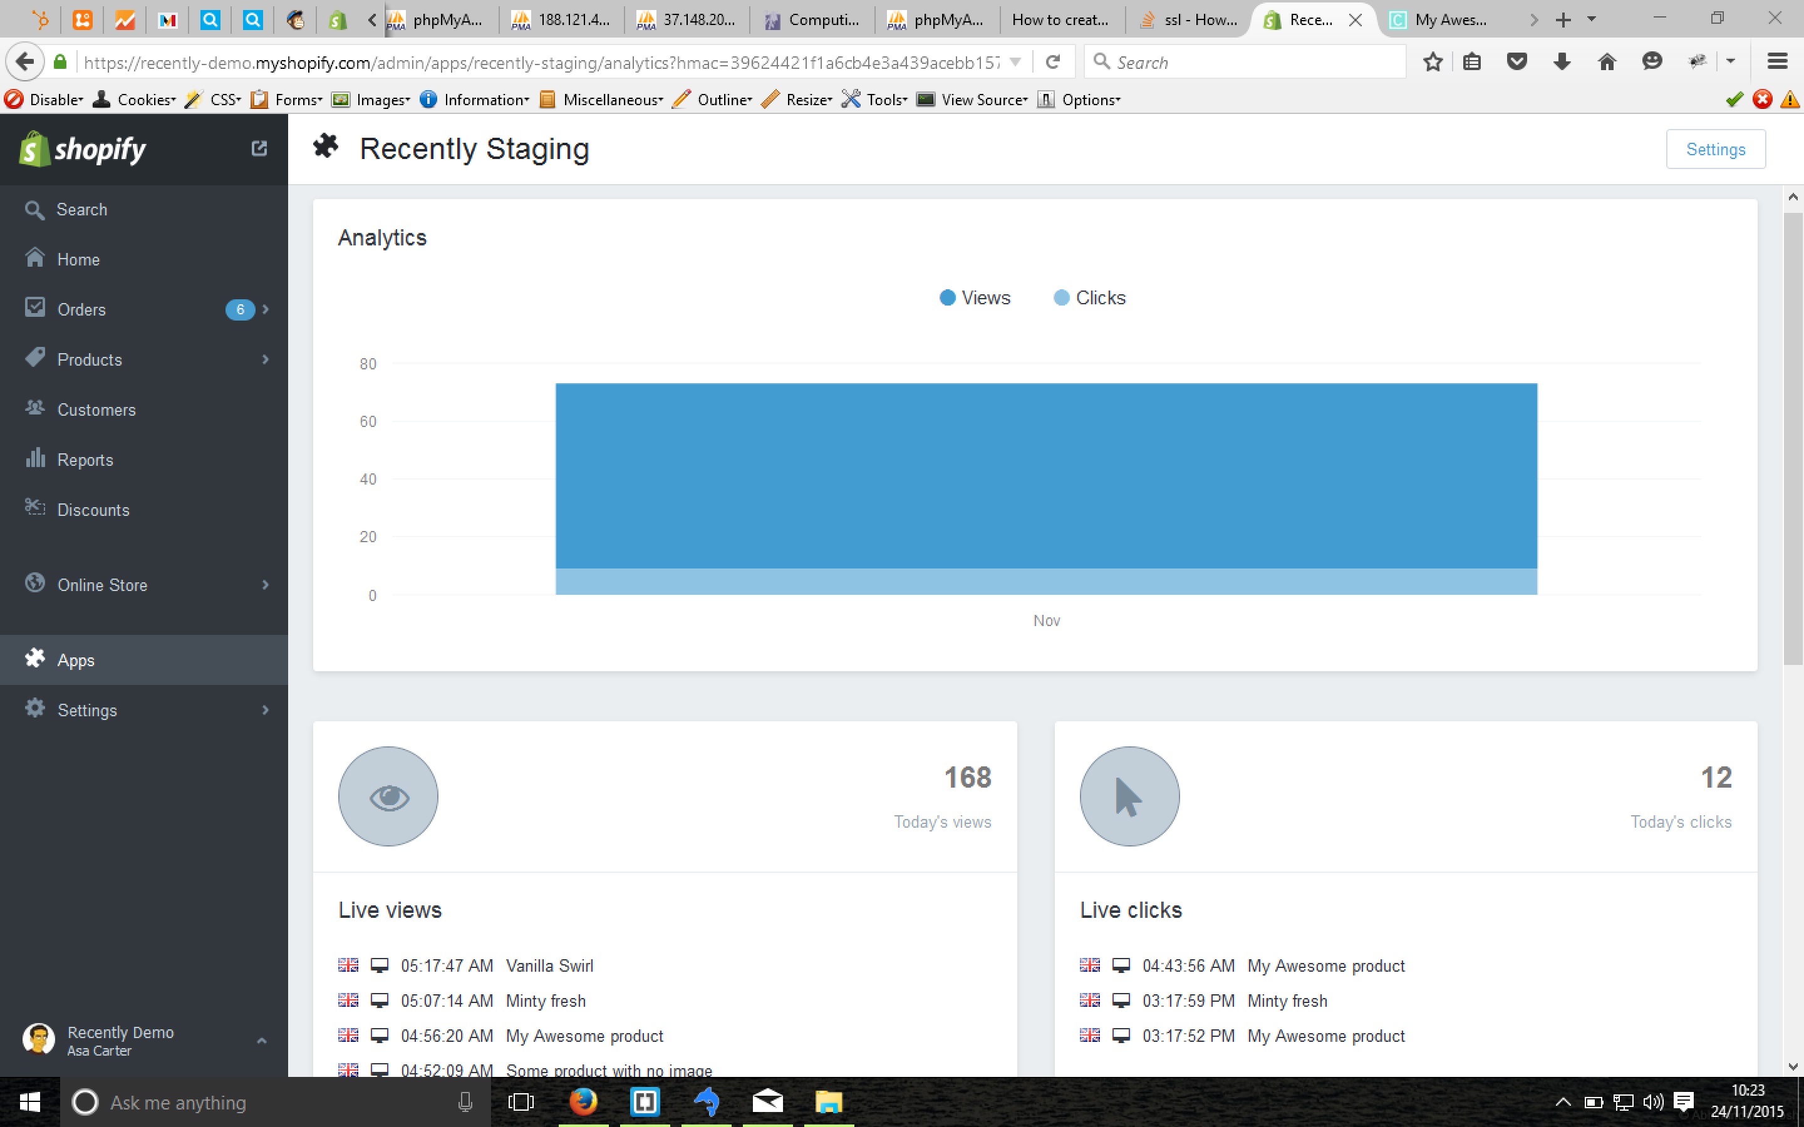This screenshot has height=1127, width=1804.
Task: Open the Gmail pinned tab
Action: coord(168,20)
